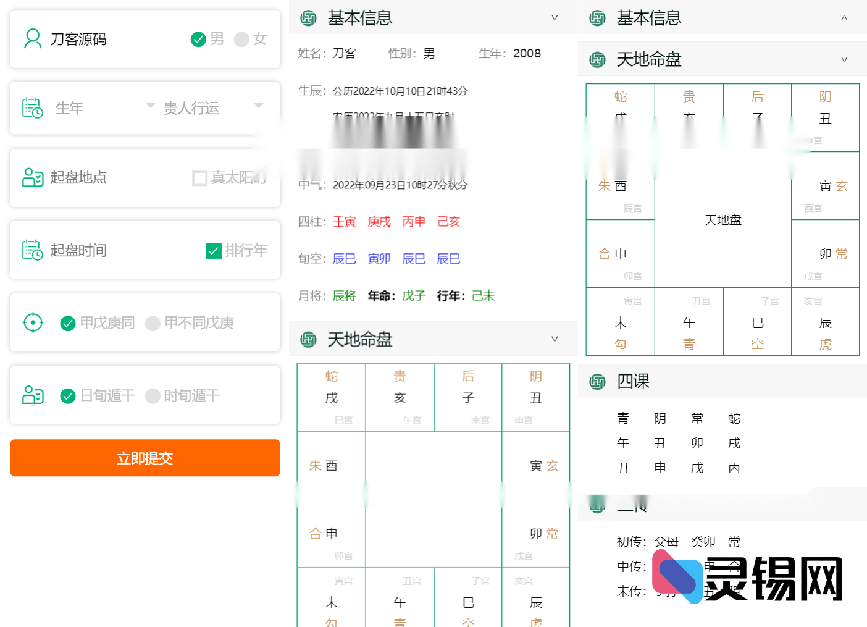Click the 寅卯 link in the 旬空 row
Screen dimensions: 867x627
[x=379, y=258]
